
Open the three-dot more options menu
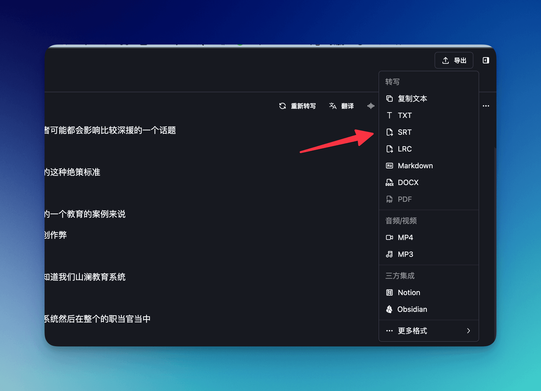486,106
